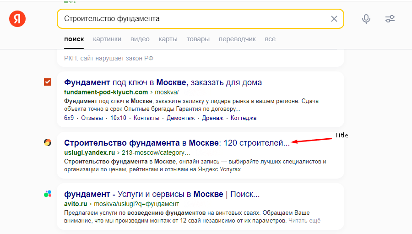Open 'Фундамент под ключ в Москве' result
412x234 pixels.
pos(163,82)
